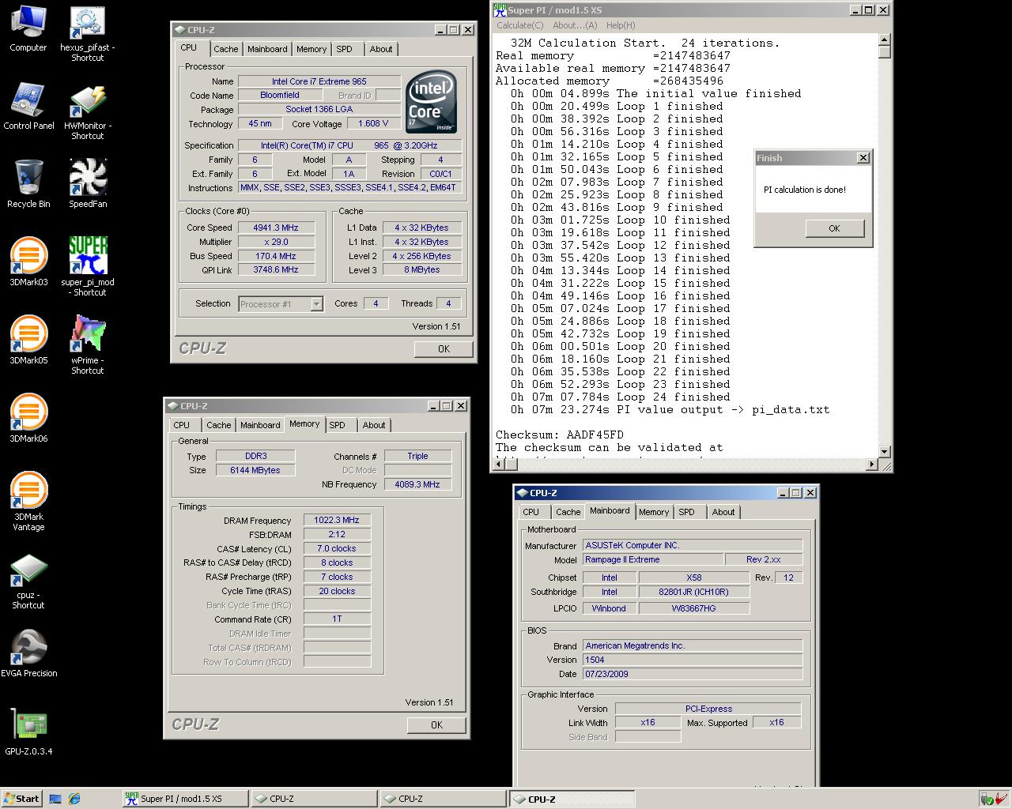Launch Internet Explorer from quick launch
This screenshot has width=1012, height=809.
(x=74, y=799)
